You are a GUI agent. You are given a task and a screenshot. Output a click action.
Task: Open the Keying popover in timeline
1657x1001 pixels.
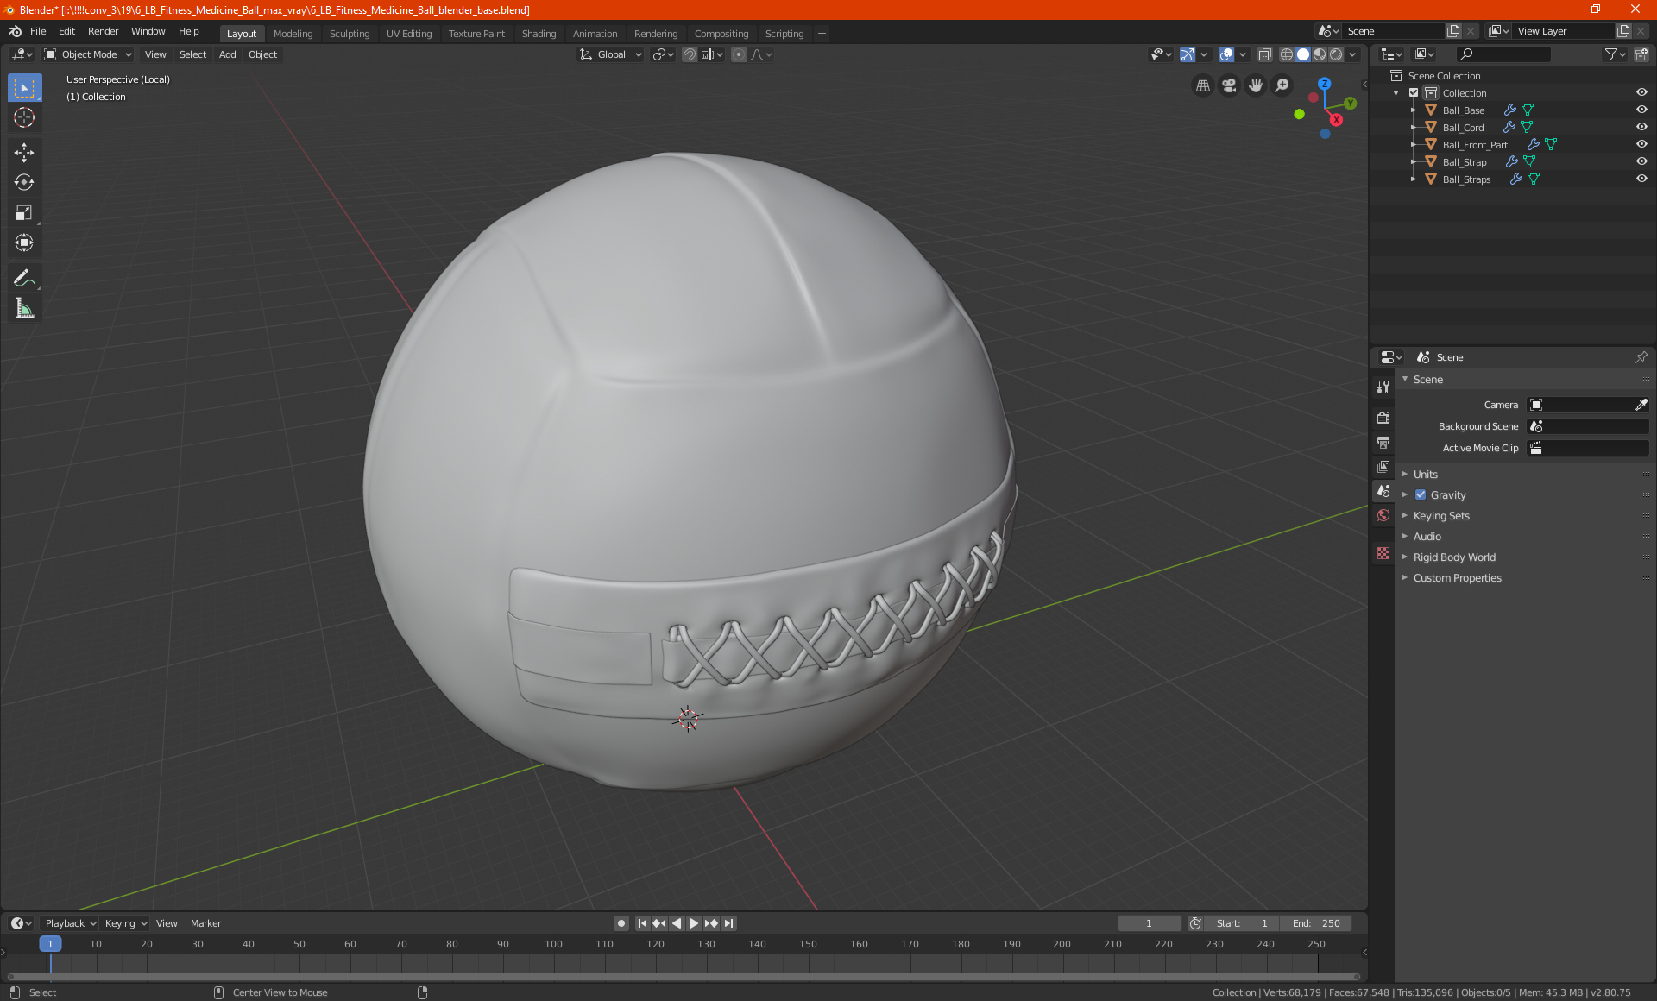[x=126, y=923]
